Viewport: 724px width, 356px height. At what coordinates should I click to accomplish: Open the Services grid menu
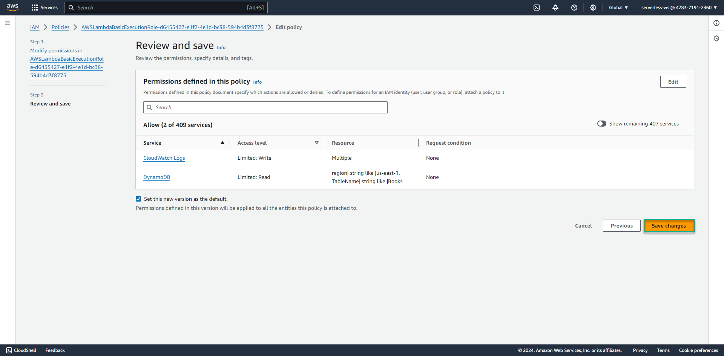[x=44, y=8]
